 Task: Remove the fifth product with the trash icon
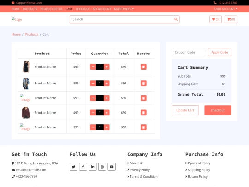pyautogui.click(x=143, y=127)
